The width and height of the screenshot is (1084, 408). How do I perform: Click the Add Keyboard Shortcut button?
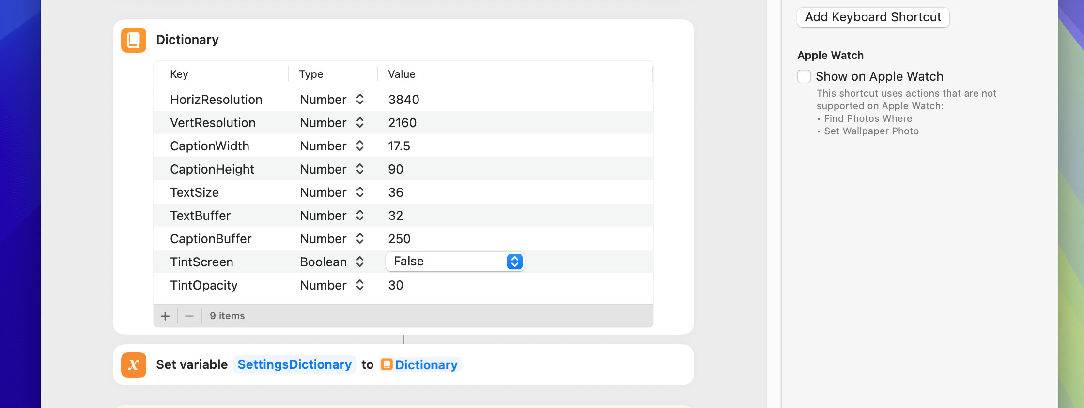click(x=873, y=17)
